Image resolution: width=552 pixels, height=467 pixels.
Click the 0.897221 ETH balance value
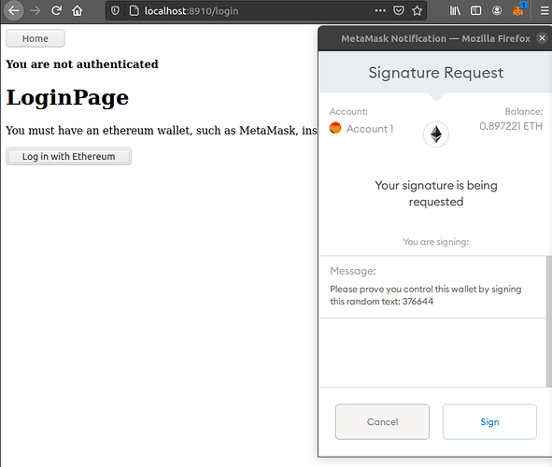(511, 126)
